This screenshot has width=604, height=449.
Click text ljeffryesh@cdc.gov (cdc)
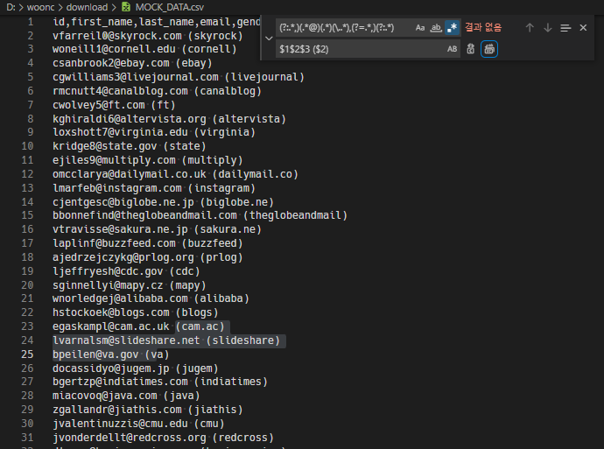(126, 271)
